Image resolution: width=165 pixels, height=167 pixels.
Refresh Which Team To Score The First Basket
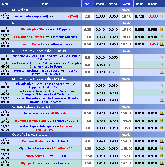pos(125,51)
